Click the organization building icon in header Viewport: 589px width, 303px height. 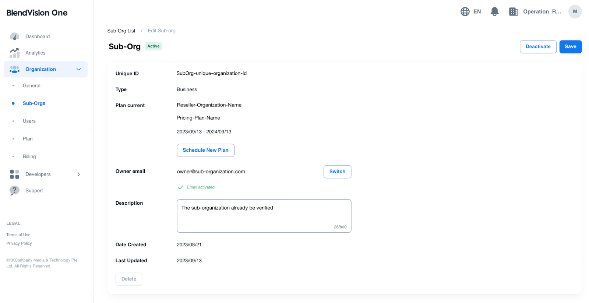pyautogui.click(x=514, y=12)
